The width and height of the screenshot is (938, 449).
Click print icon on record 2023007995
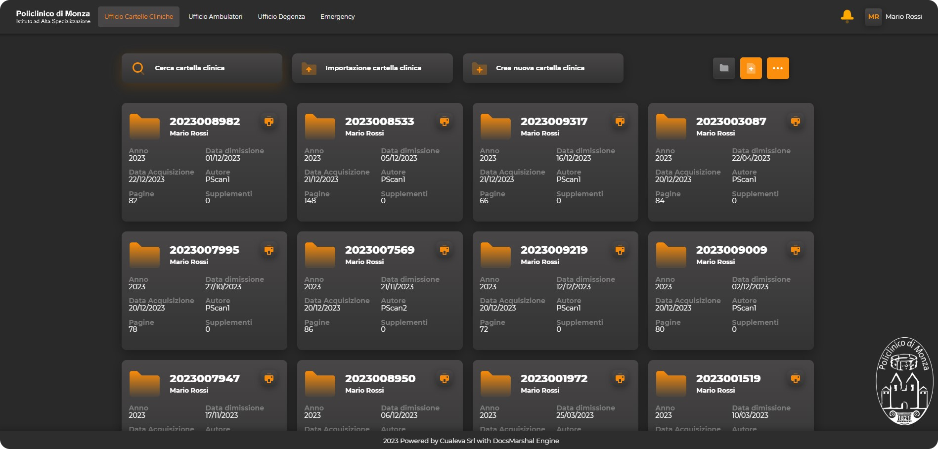pyautogui.click(x=269, y=250)
